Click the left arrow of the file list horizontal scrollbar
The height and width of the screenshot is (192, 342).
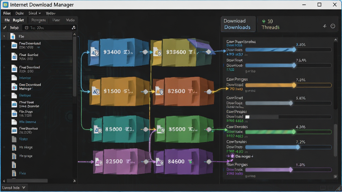(4, 181)
